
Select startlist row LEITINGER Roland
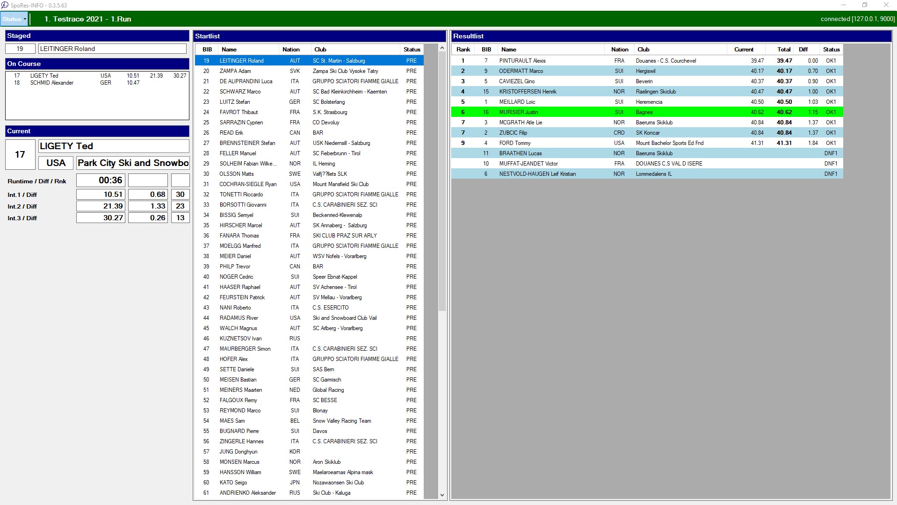(309, 61)
